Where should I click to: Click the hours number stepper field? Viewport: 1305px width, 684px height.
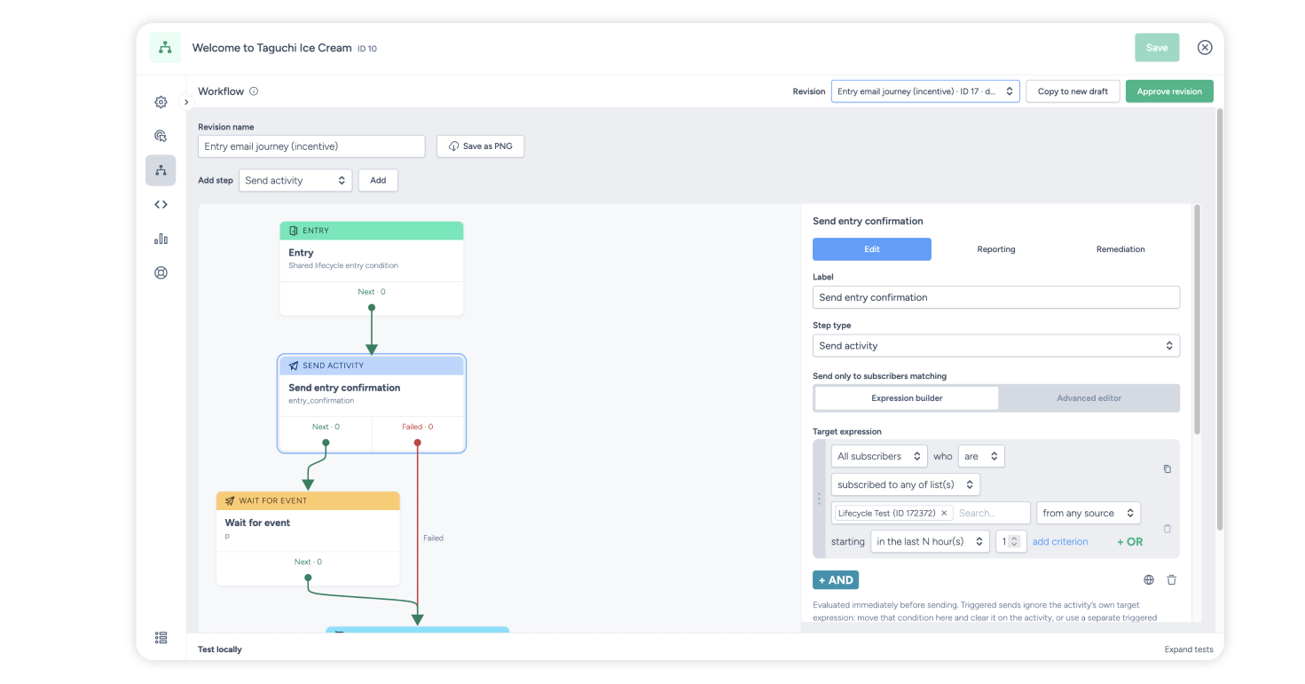pyautogui.click(x=1011, y=541)
